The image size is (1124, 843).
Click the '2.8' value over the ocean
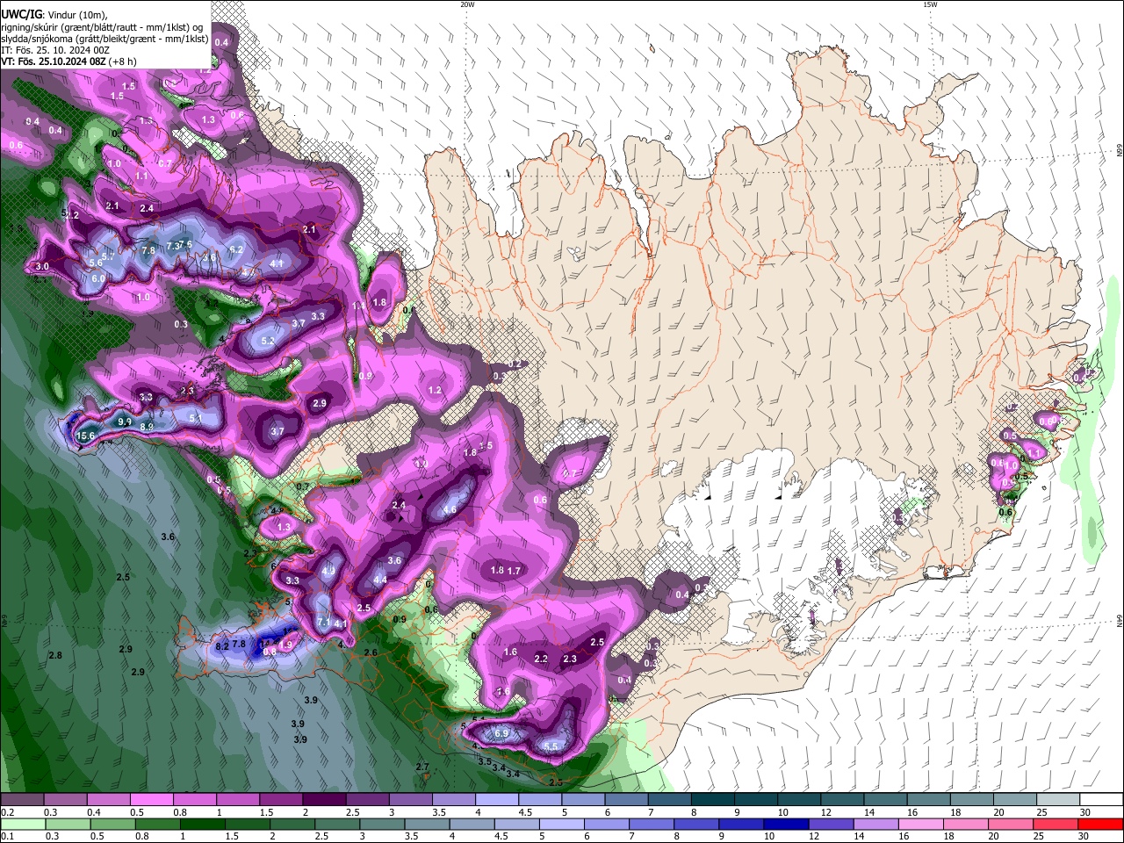pyautogui.click(x=55, y=656)
